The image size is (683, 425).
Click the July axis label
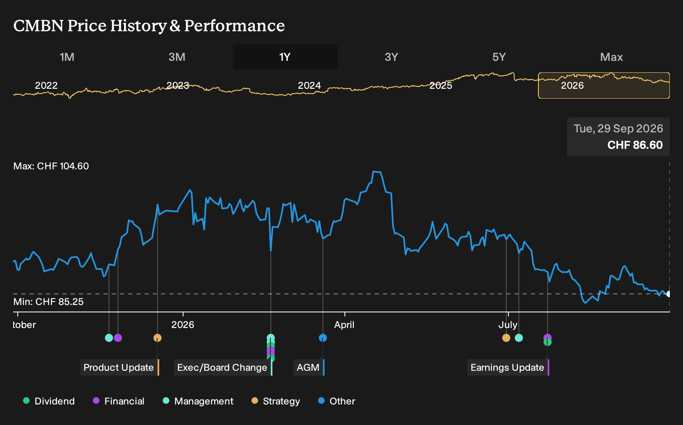508,325
